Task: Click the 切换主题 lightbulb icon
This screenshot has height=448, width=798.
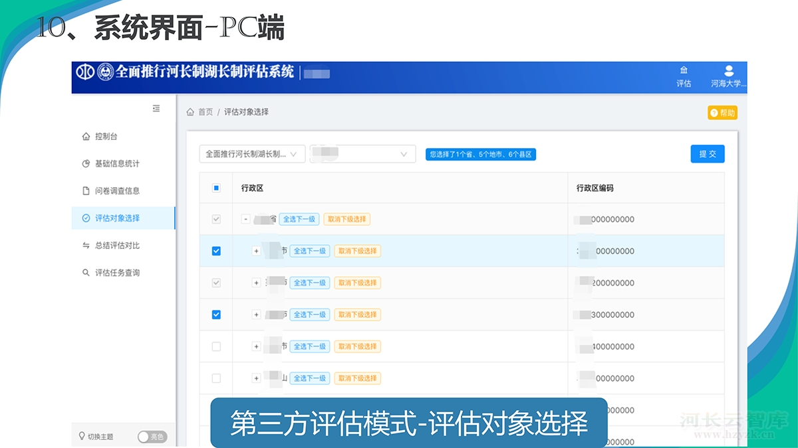Action: pos(82,436)
